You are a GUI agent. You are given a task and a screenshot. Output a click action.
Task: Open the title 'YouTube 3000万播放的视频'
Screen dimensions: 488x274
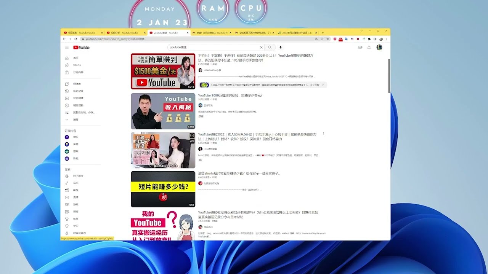coord(230,96)
